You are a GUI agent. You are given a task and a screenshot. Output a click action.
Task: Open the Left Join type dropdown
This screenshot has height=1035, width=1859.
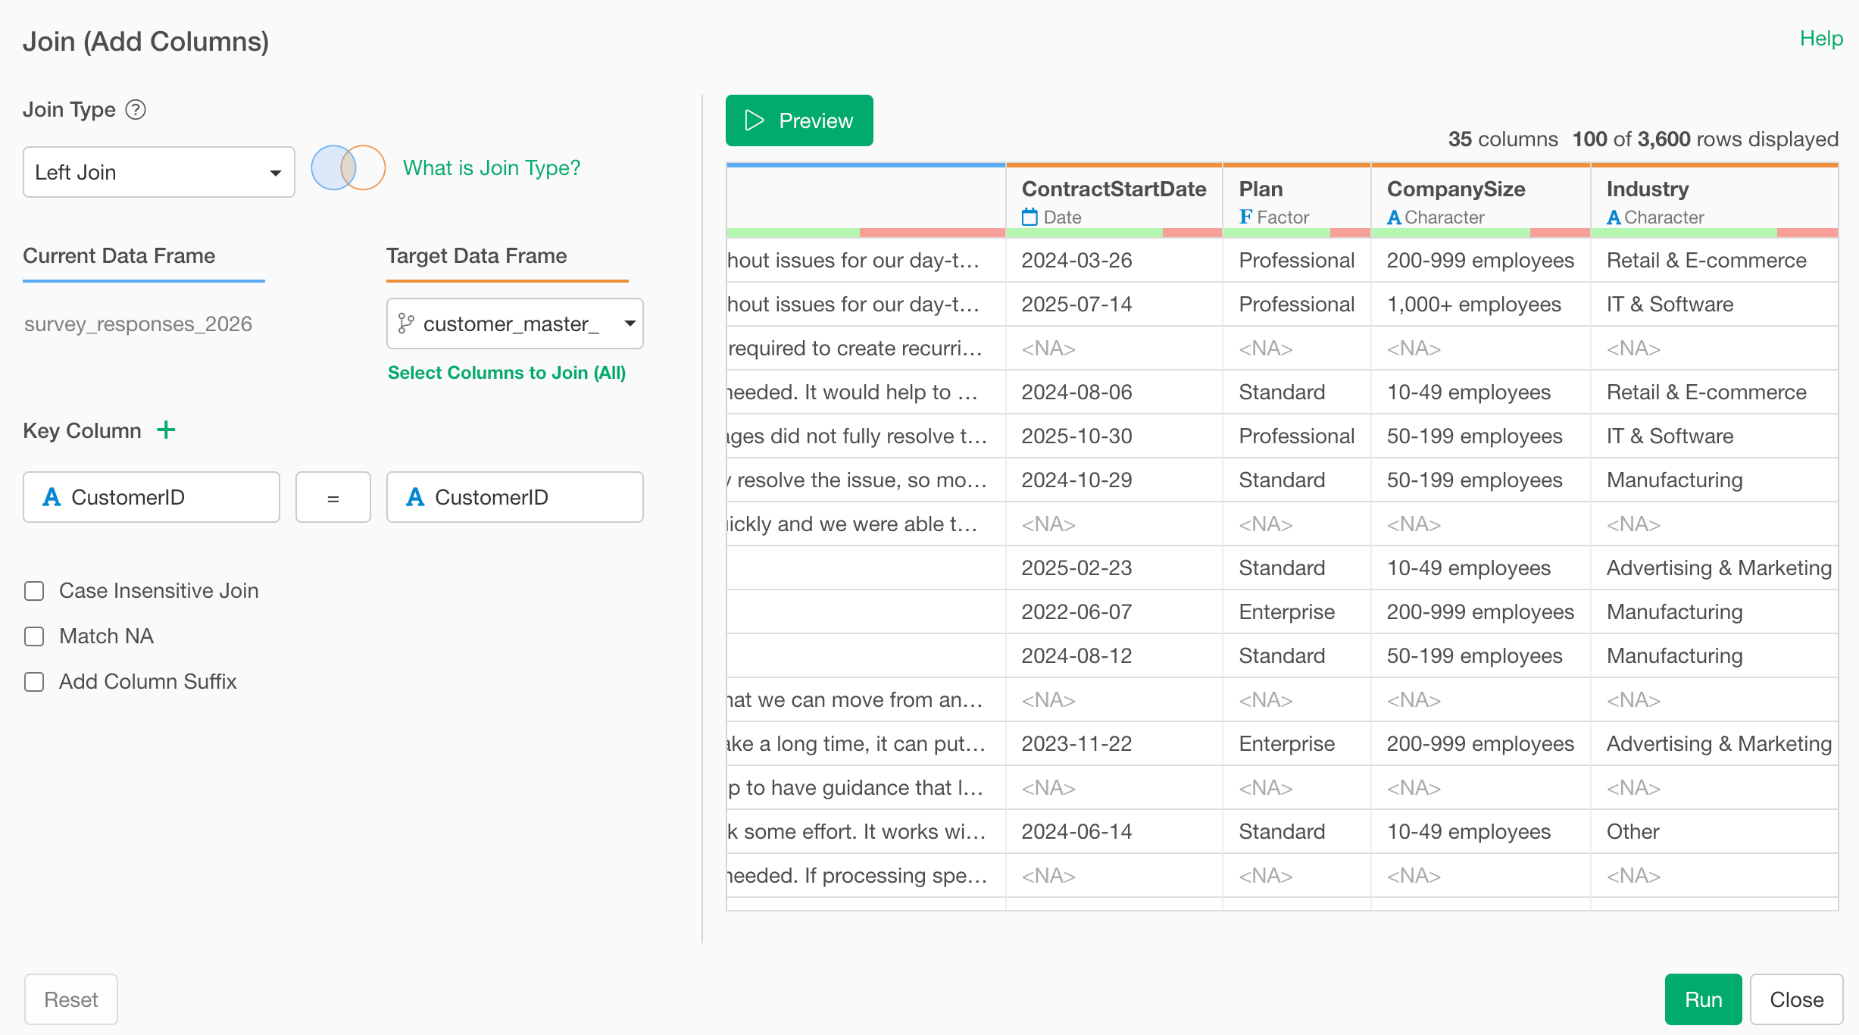(159, 172)
